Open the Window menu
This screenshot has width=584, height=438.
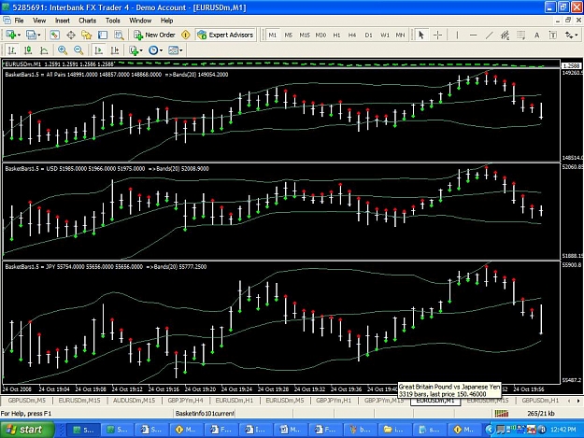coord(140,21)
